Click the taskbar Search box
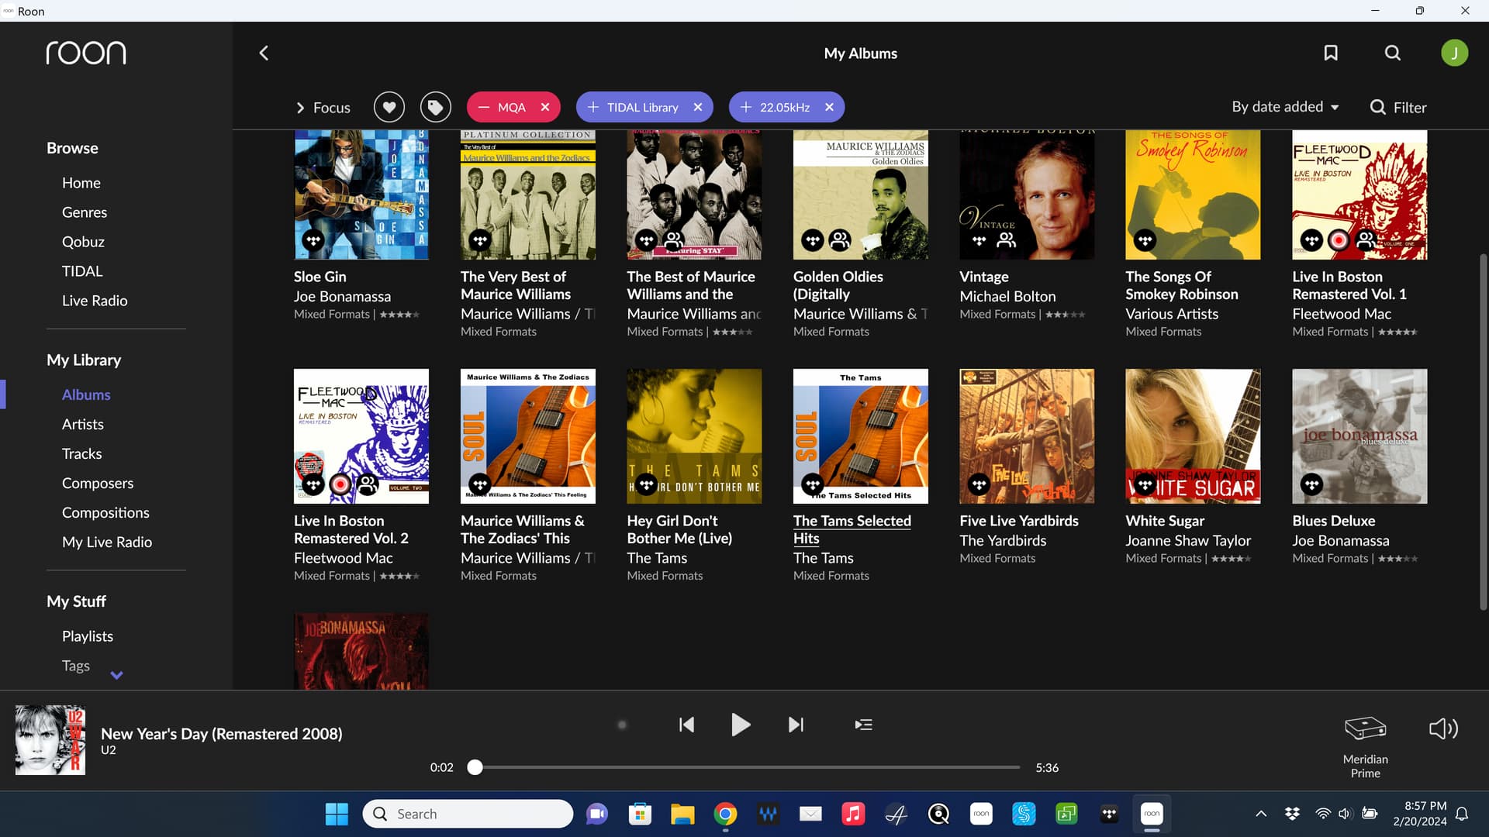 tap(468, 814)
